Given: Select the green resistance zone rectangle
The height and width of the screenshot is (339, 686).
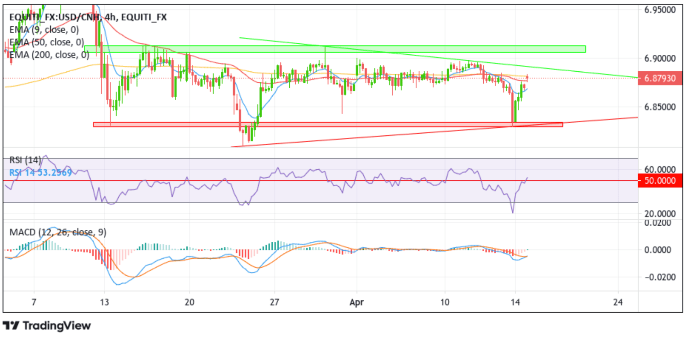Looking at the screenshot, I should pos(335,49).
